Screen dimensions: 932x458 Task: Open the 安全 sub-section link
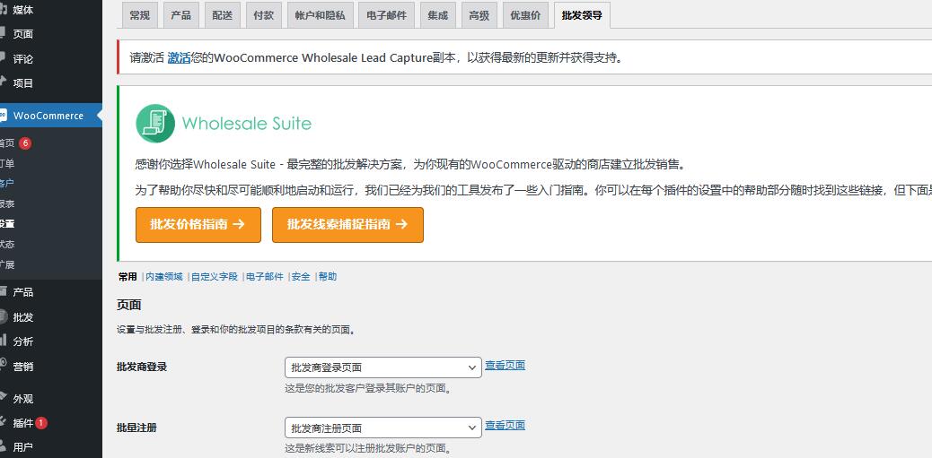click(x=301, y=276)
